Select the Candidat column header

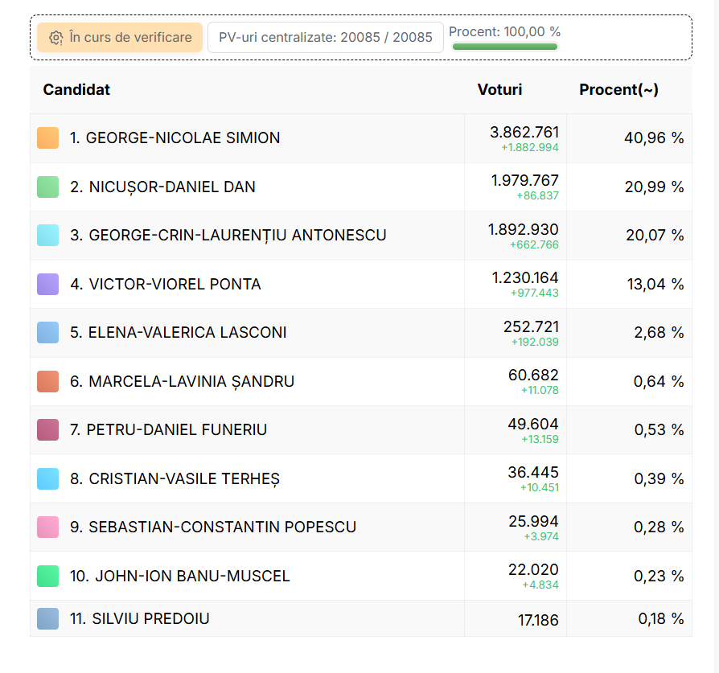click(76, 90)
